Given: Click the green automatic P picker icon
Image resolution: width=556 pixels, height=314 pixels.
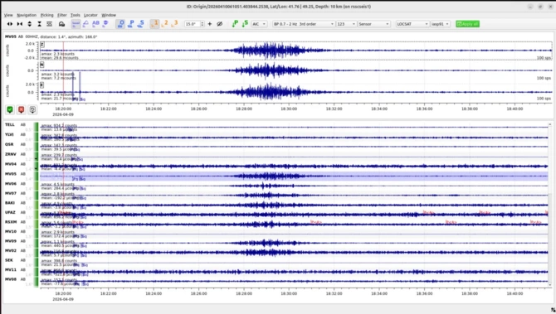Looking at the screenshot, I should [235, 24].
